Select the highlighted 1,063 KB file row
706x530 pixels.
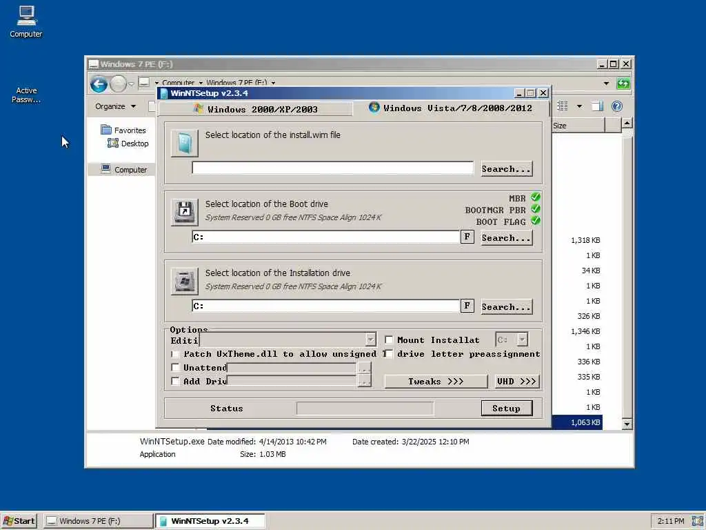coord(577,422)
